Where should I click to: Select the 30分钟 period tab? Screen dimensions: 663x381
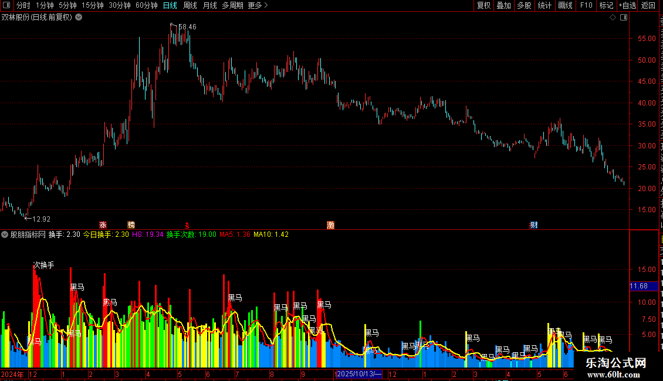[x=120, y=5]
